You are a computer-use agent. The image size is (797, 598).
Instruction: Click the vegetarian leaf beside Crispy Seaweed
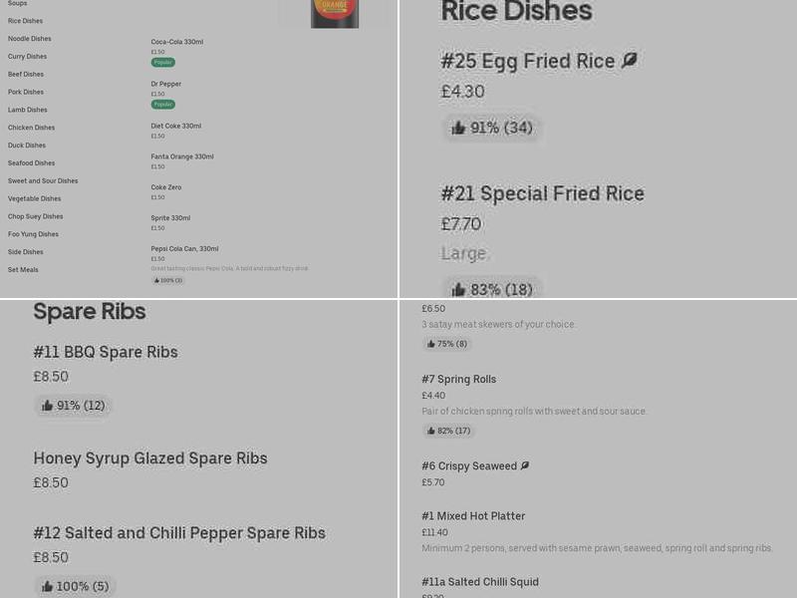click(525, 465)
